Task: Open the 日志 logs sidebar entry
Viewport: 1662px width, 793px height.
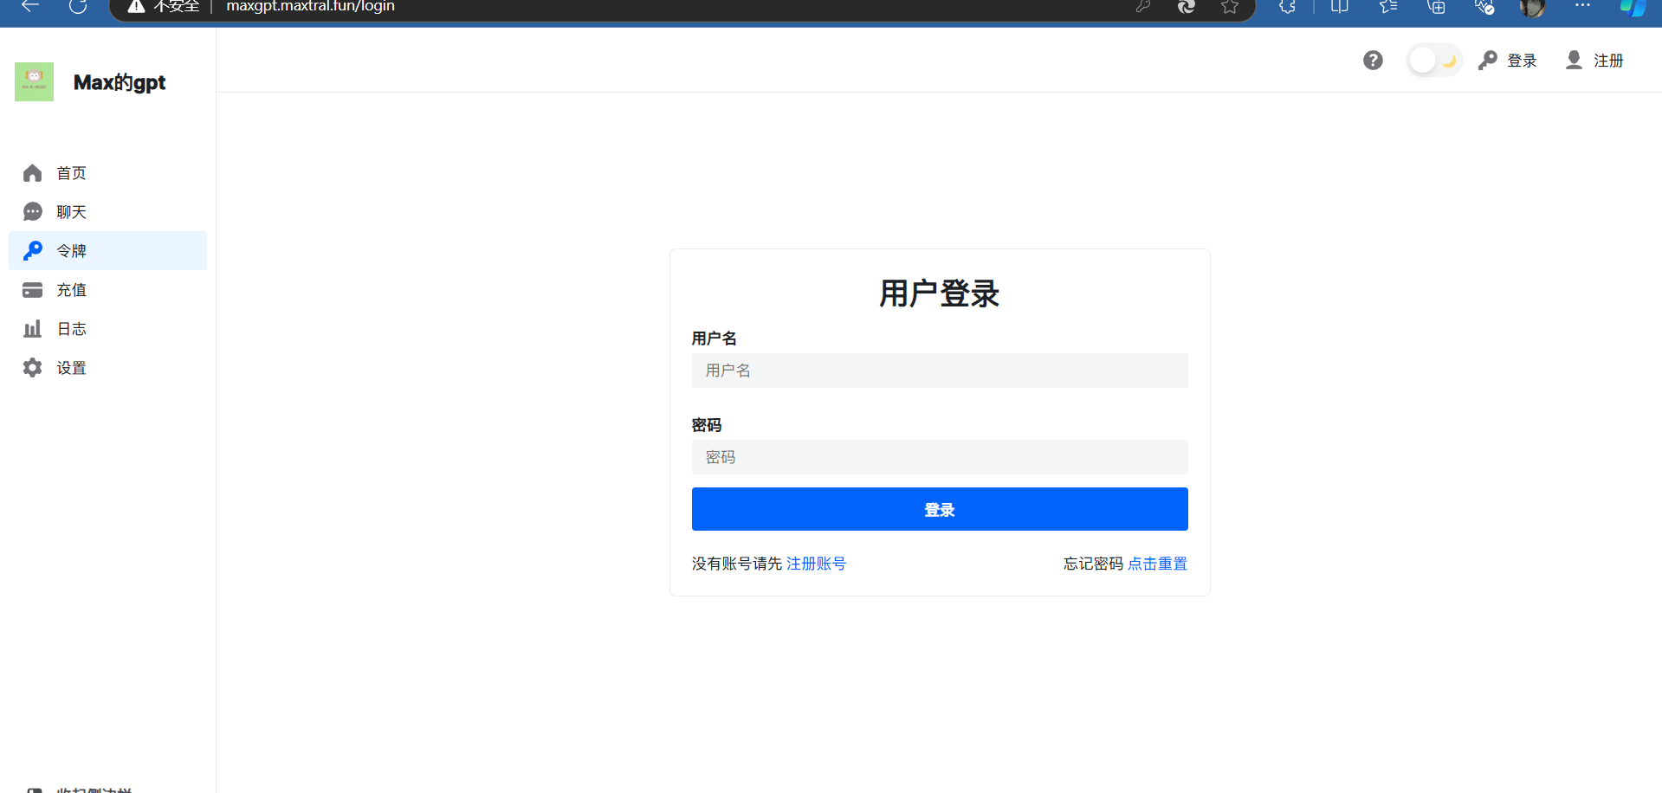Action: coord(107,329)
